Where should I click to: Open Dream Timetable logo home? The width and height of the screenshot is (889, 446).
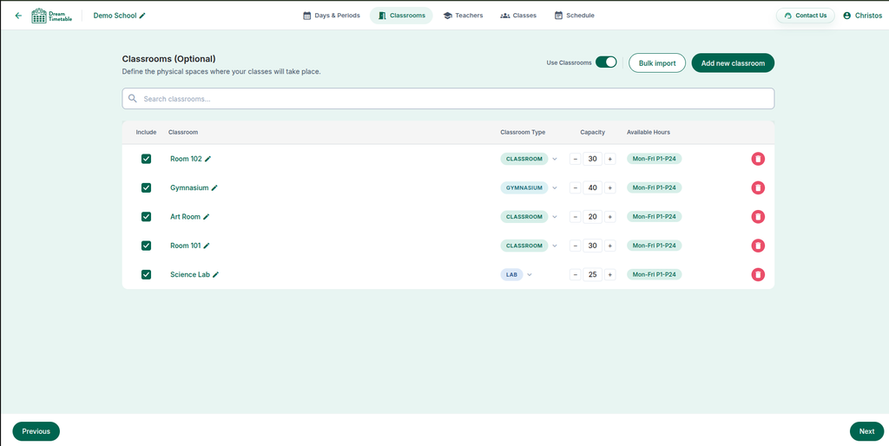(x=52, y=16)
